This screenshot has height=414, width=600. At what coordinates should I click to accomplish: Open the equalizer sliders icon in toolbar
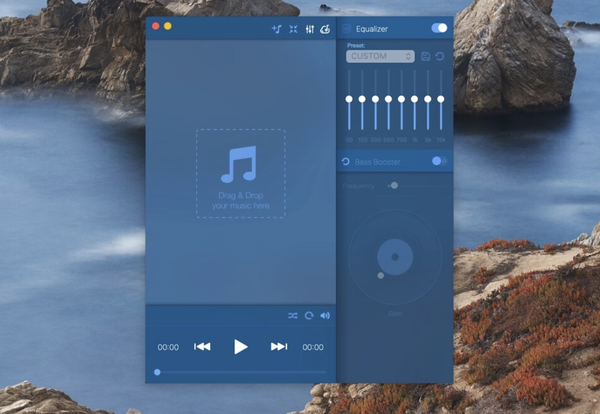pos(309,29)
